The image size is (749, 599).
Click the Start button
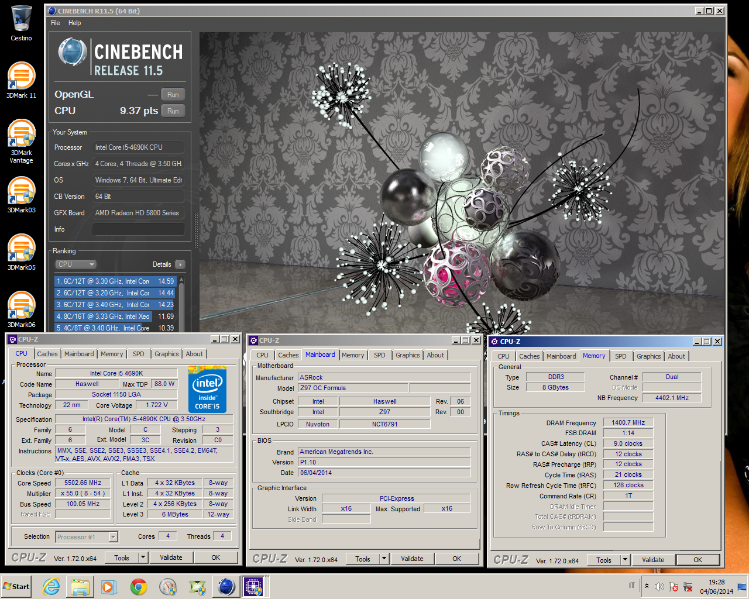pos(16,587)
